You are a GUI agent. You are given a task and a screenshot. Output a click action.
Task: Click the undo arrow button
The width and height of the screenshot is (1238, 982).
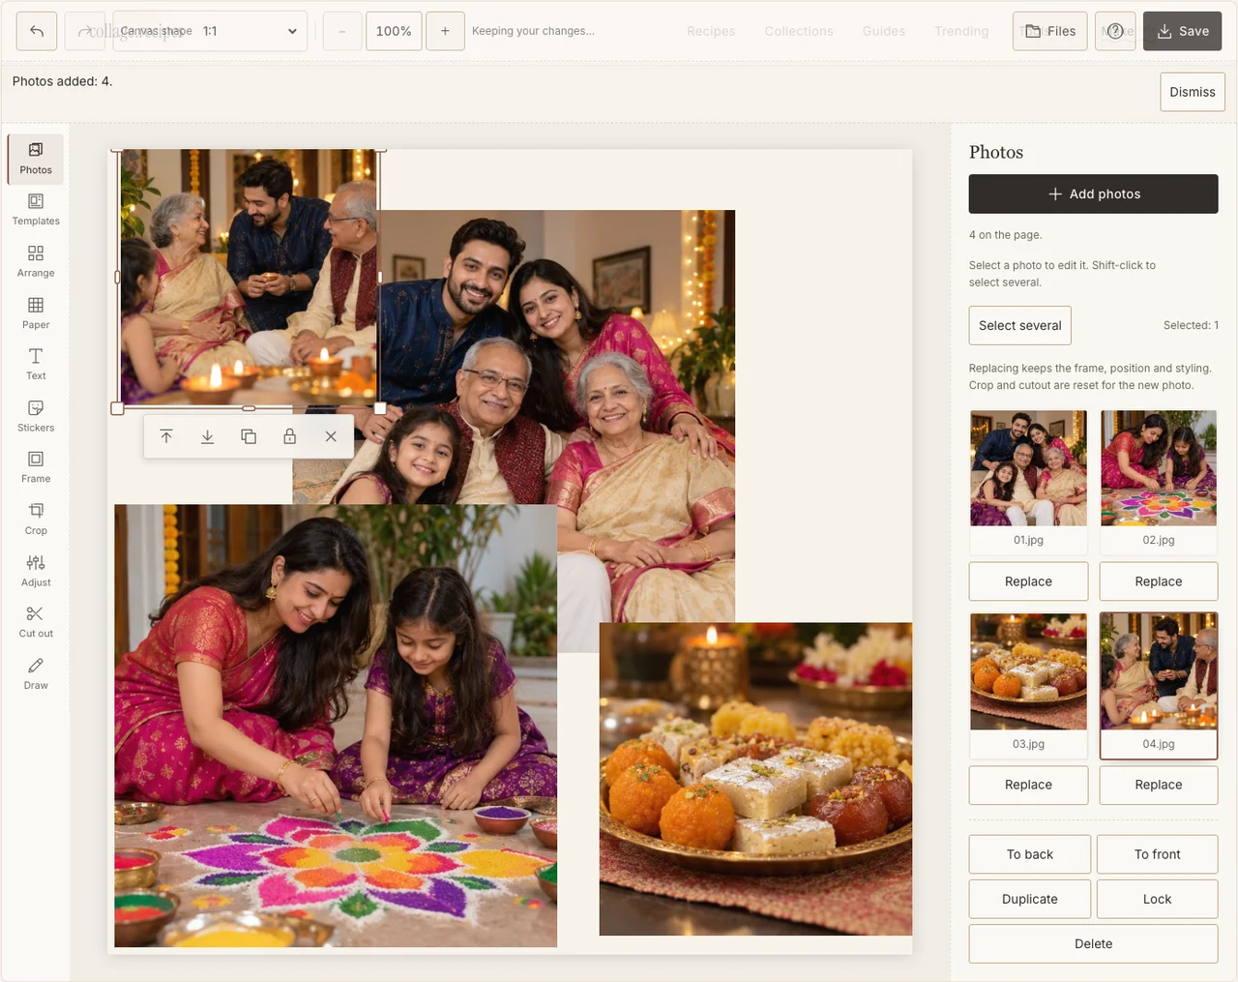pos(37,31)
